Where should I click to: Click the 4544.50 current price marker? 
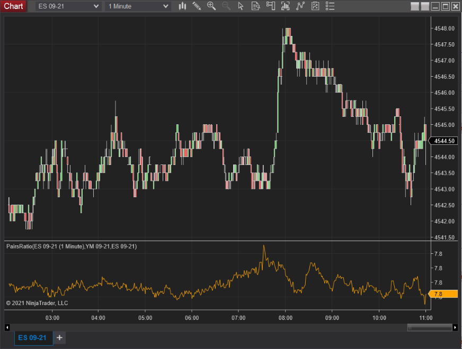(x=443, y=141)
